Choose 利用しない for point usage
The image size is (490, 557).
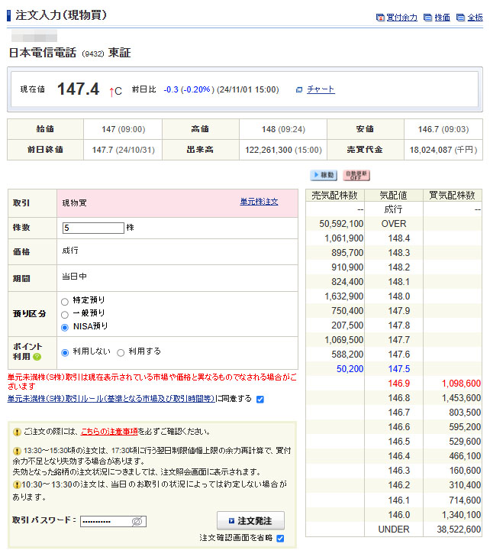65,352
